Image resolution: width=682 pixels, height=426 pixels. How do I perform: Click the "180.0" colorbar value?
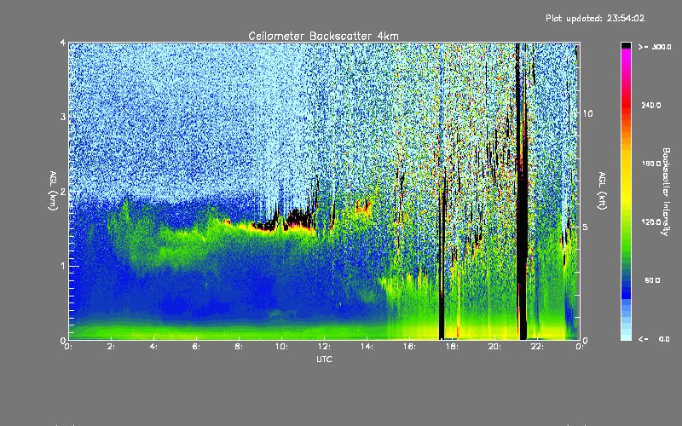click(x=651, y=164)
